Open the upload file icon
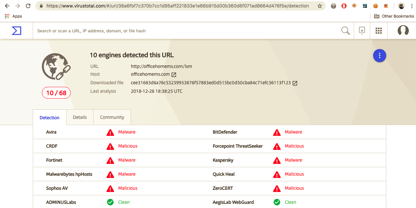The height and width of the screenshot is (208, 416). click(362, 31)
